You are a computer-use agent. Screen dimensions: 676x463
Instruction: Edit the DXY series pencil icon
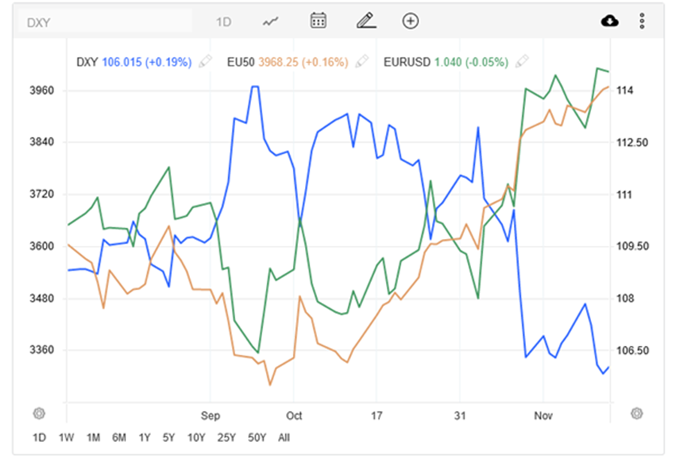[205, 62]
